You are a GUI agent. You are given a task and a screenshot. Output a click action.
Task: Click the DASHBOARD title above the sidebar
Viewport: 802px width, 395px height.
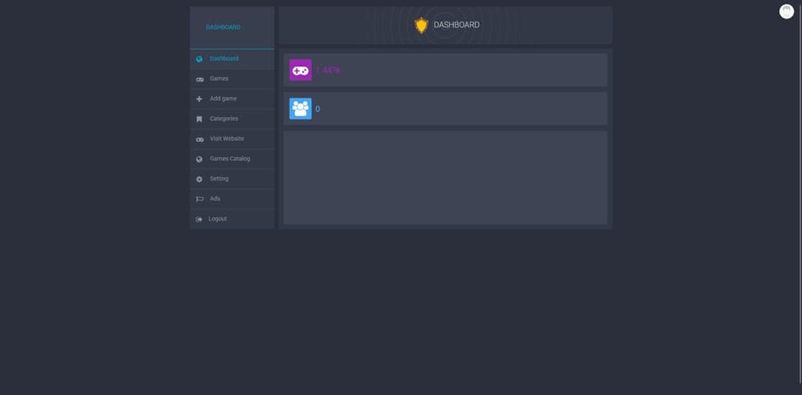click(223, 27)
